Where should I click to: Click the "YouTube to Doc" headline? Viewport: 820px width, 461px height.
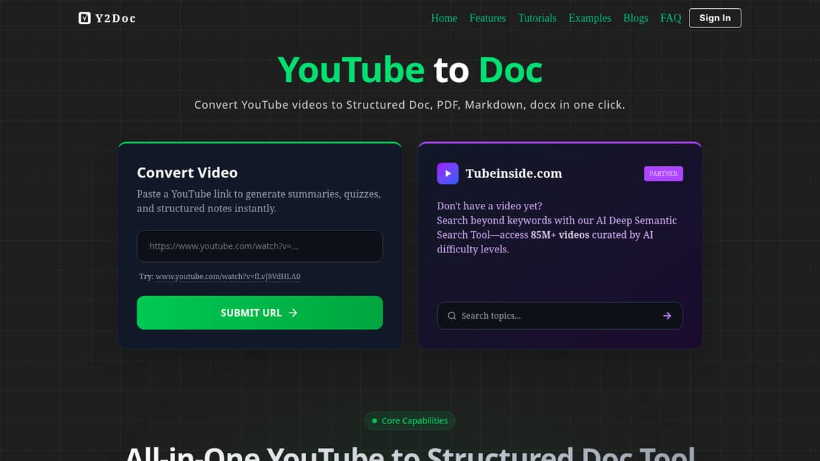[410, 70]
